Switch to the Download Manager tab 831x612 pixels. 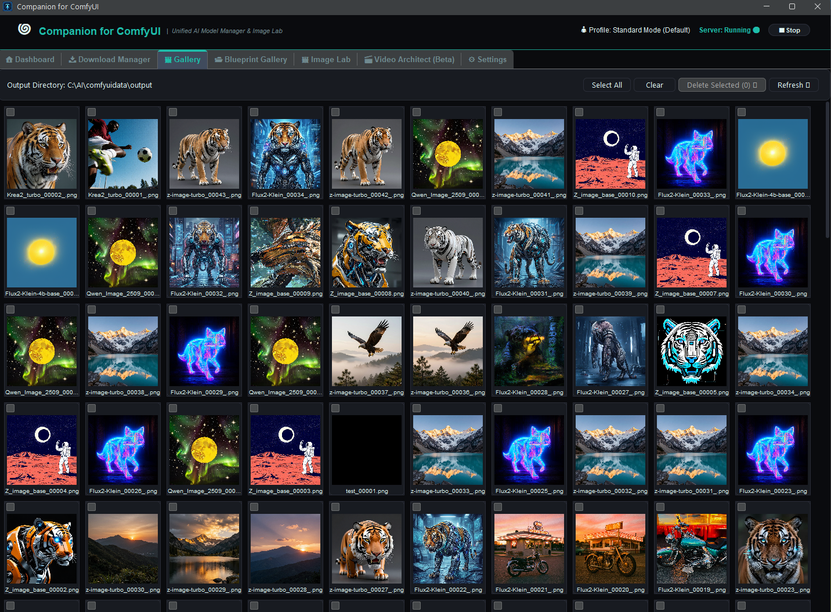(x=109, y=59)
